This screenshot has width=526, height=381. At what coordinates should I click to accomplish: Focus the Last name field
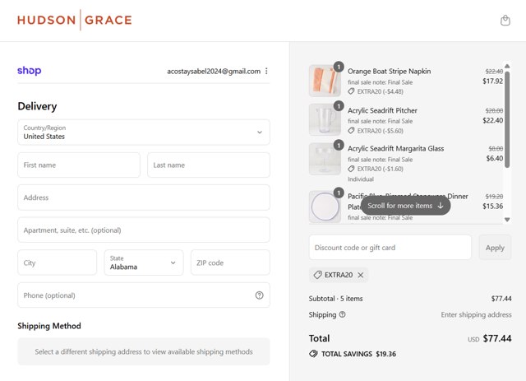(209, 165)
